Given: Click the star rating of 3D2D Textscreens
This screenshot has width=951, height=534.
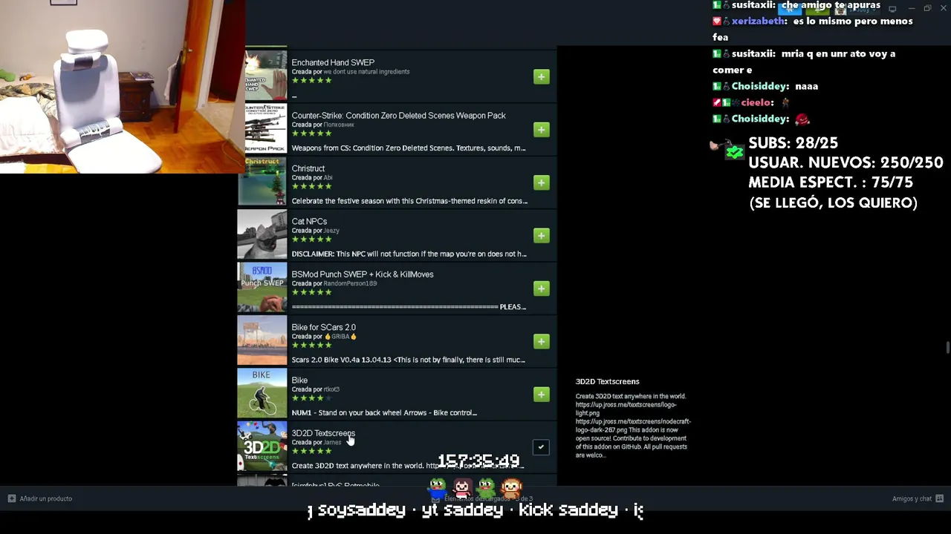Looking at the screenshot, I should (312, 451).
